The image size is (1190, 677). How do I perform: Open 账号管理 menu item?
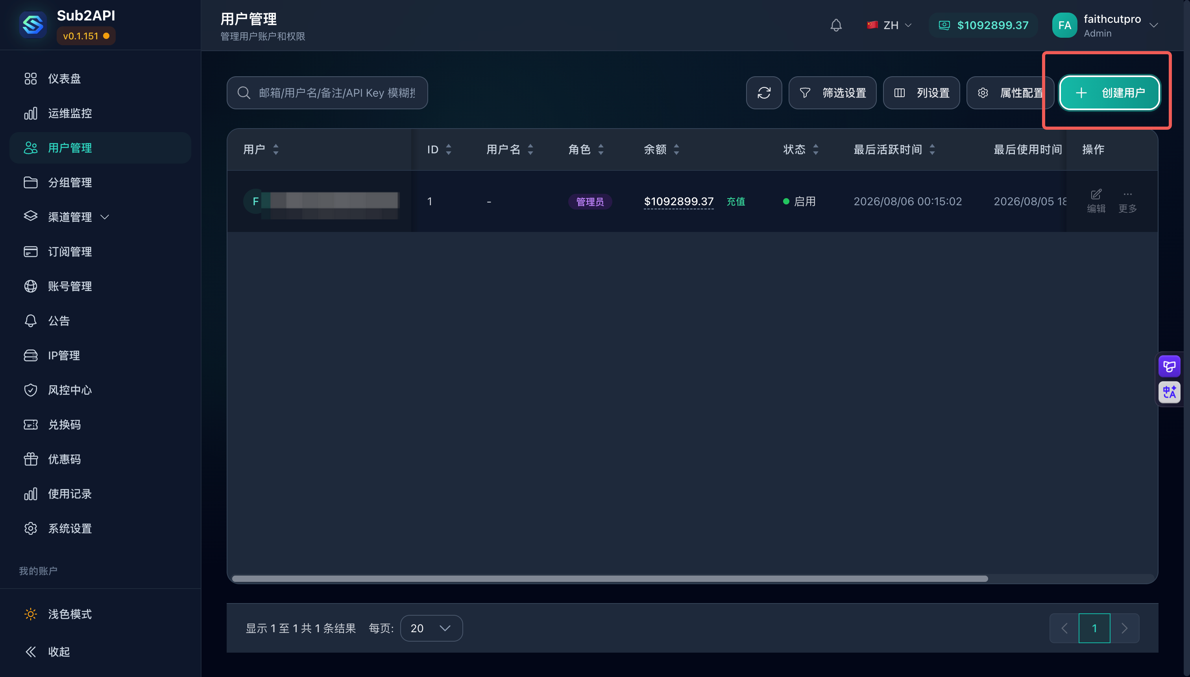(100, 287)
